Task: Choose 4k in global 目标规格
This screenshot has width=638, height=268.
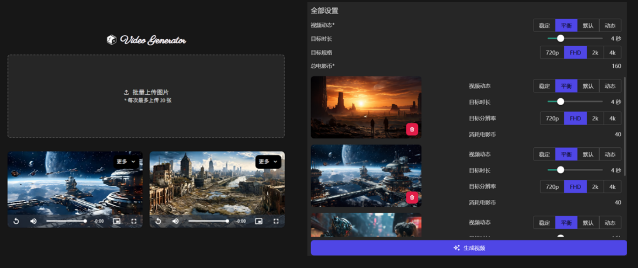Action: (x=612, y=53)
